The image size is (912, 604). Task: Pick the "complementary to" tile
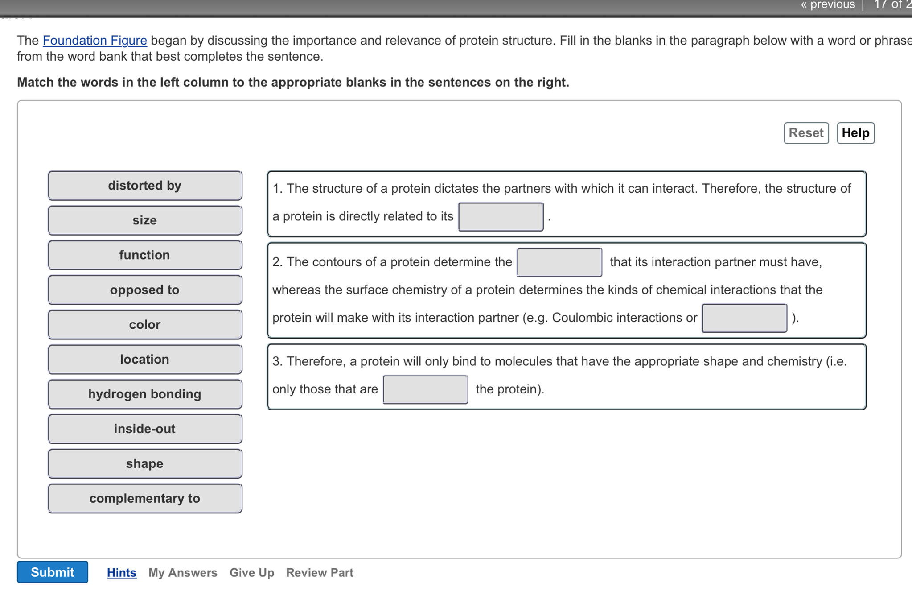144,498
